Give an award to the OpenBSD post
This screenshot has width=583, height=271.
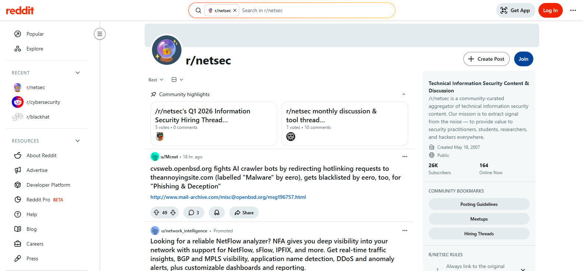click(x=217, y=212)
